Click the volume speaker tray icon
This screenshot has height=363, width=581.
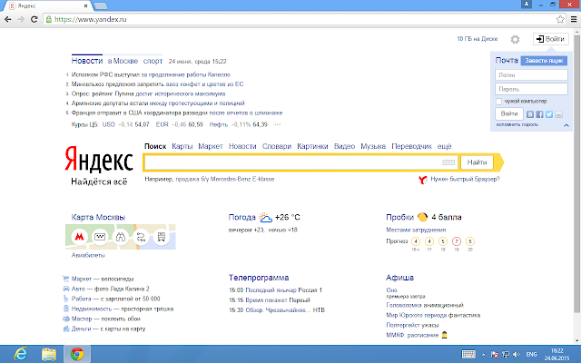click(x=517, y=355)
